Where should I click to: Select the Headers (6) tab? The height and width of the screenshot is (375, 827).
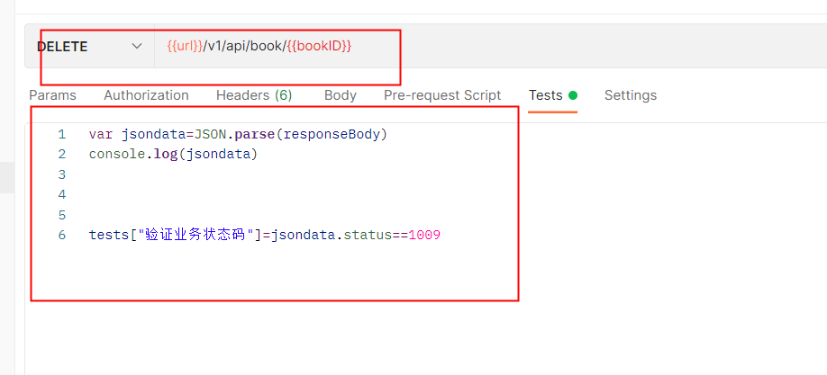[254, 95]
